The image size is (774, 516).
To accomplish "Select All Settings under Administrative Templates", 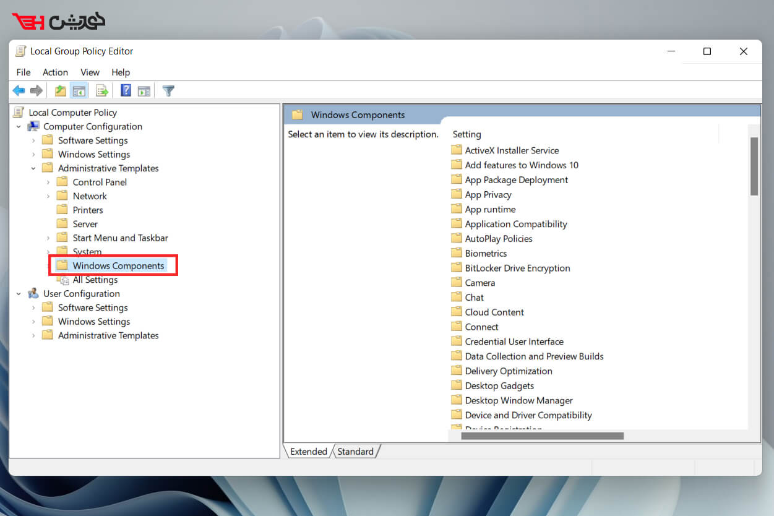I will [96, 280].
